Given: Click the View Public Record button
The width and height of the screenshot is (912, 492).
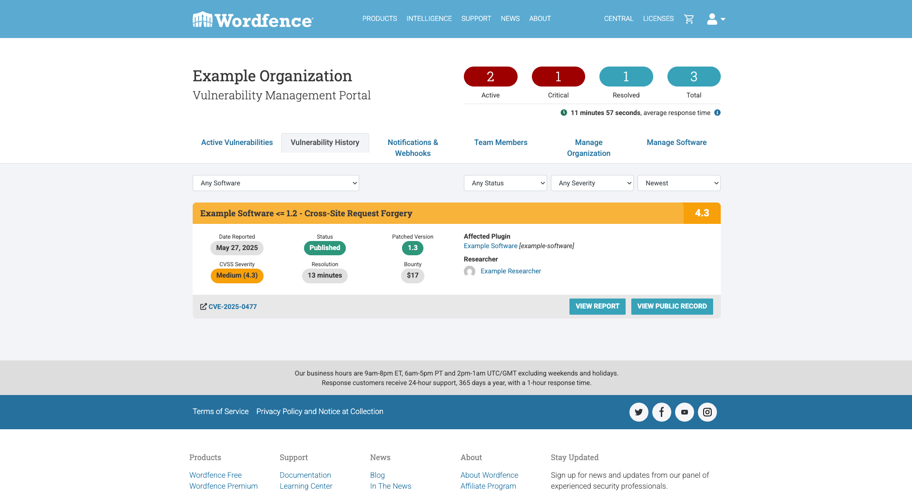Looking at the screenshot, I should click(672, 307).
